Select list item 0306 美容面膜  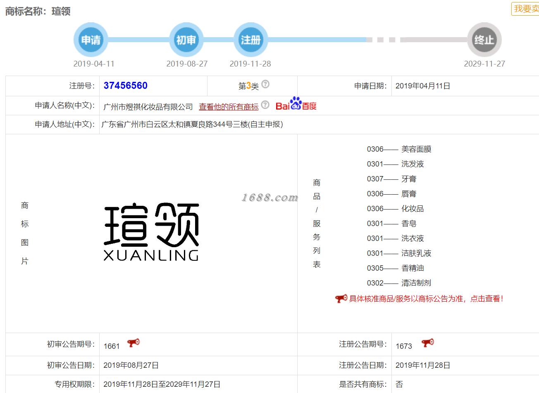coord(399,149)
